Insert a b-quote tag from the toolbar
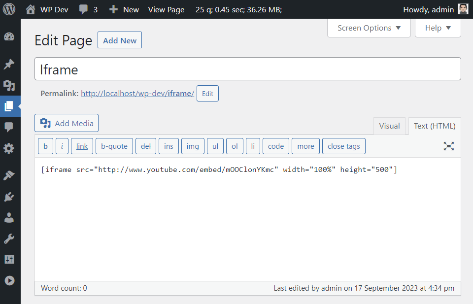Screen dimensions: 473x304 pos(114,146)
